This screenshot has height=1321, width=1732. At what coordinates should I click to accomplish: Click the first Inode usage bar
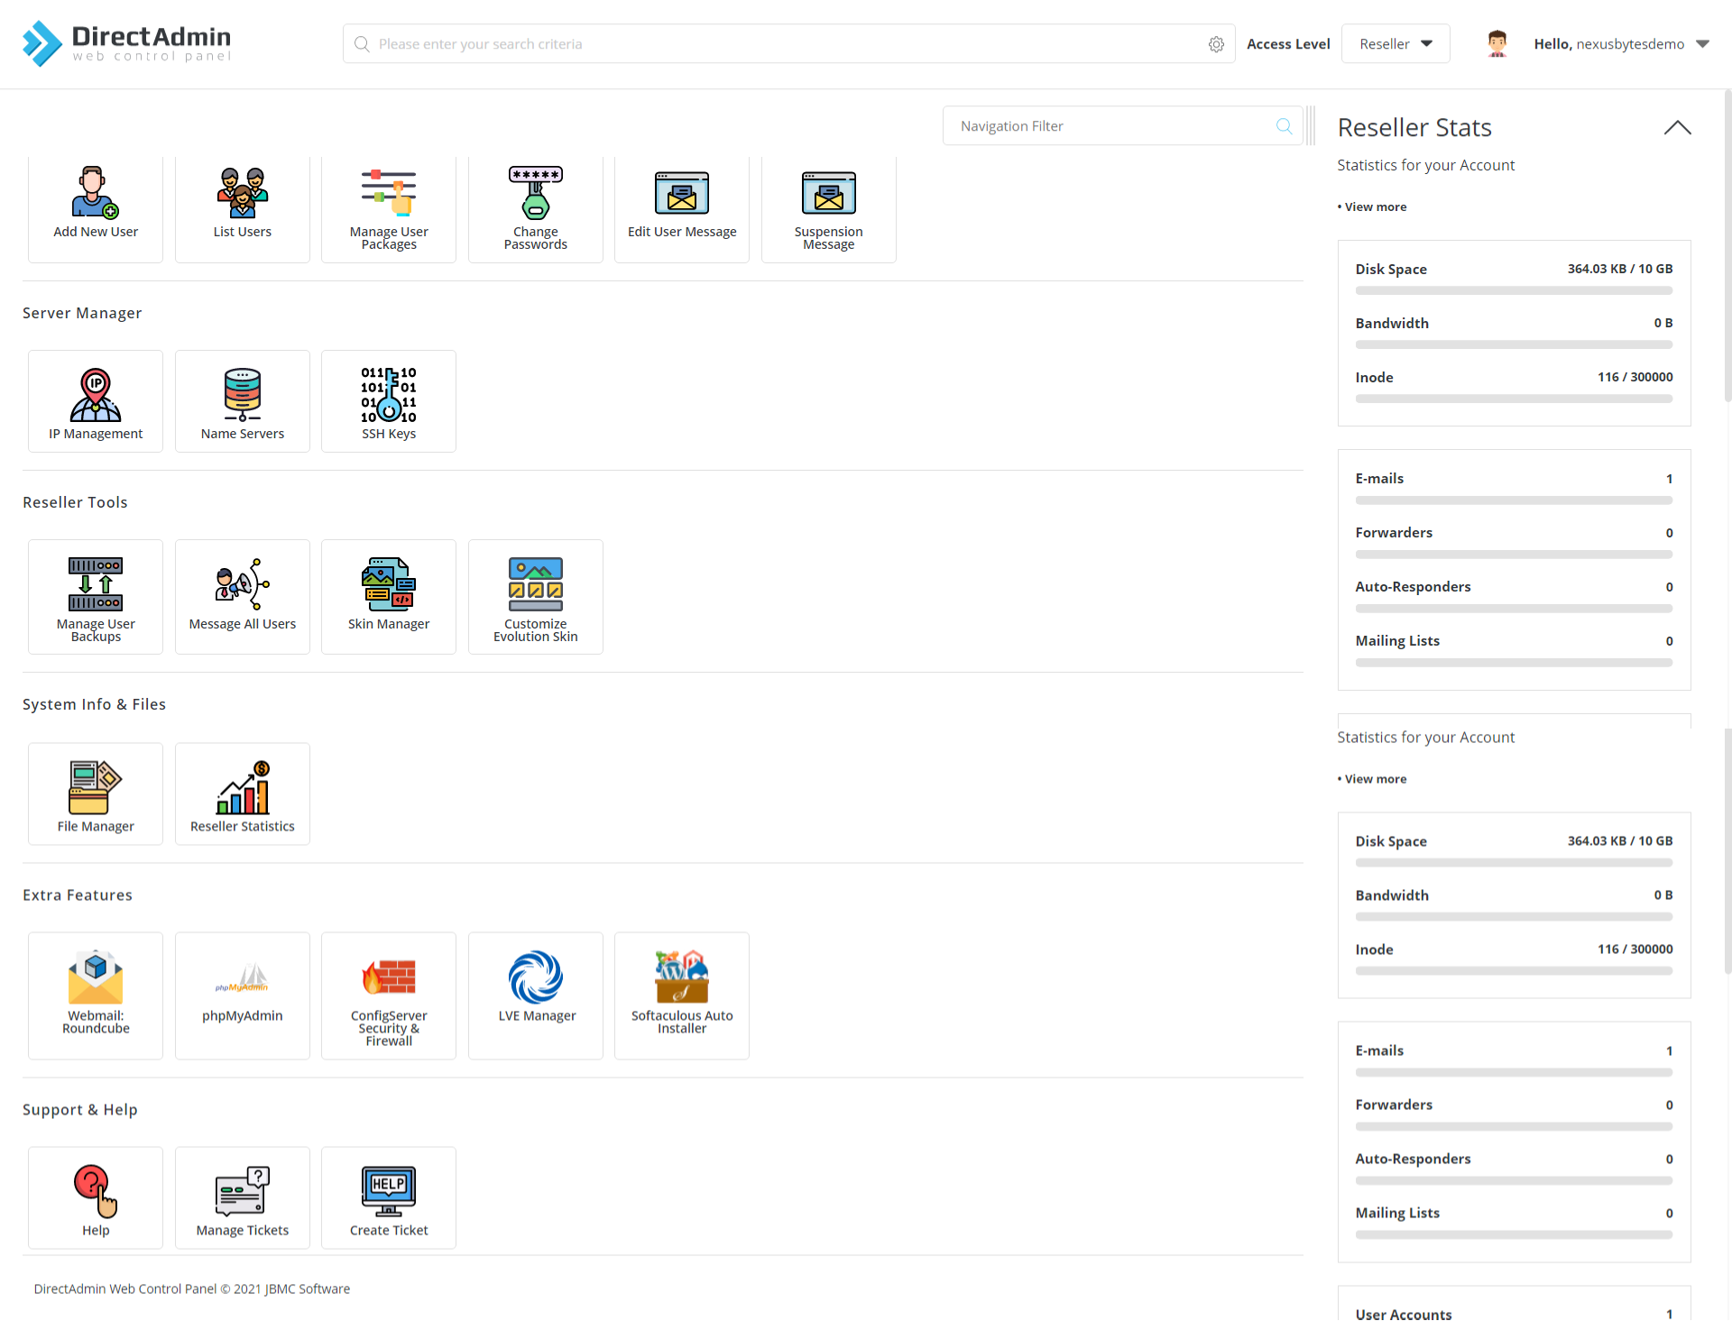(1514, 399)
